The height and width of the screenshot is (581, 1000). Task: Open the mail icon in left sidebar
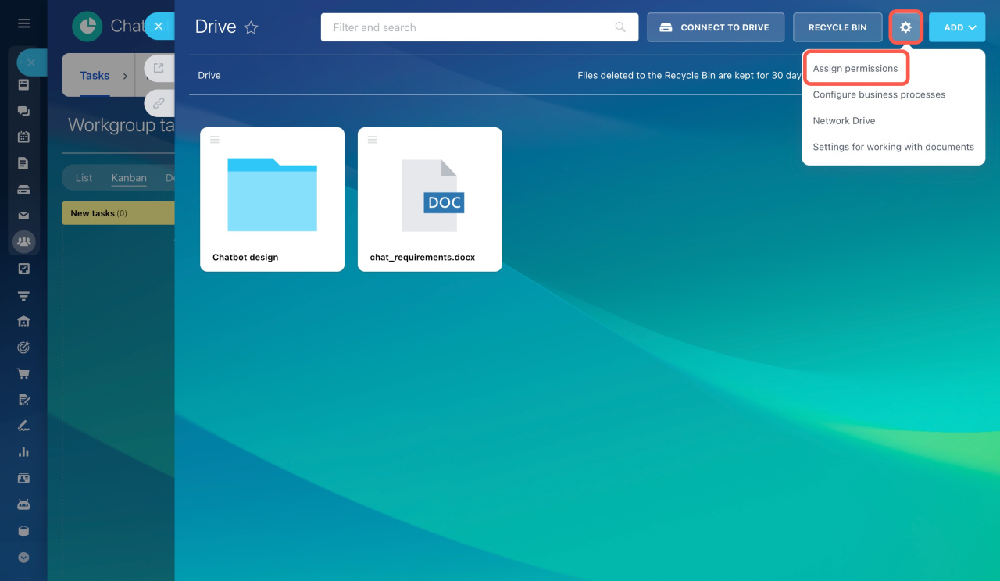[x=23, y=216]
